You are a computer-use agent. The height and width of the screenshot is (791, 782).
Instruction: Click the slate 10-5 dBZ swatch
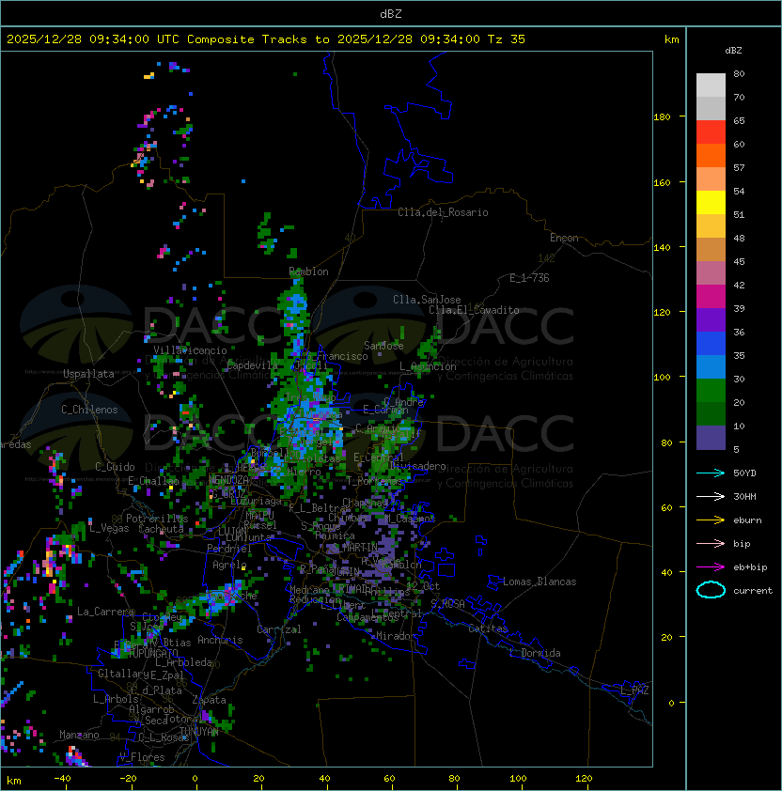tap(711, 438)
